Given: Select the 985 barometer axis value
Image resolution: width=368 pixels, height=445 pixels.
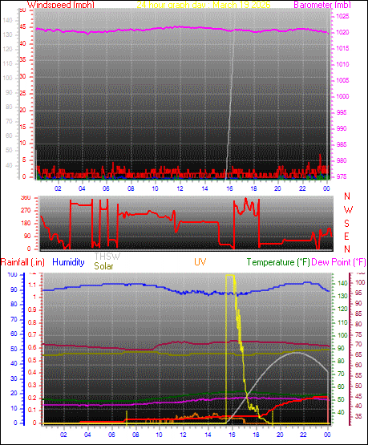Looking at the screenshot, I should tap(342, 145).
